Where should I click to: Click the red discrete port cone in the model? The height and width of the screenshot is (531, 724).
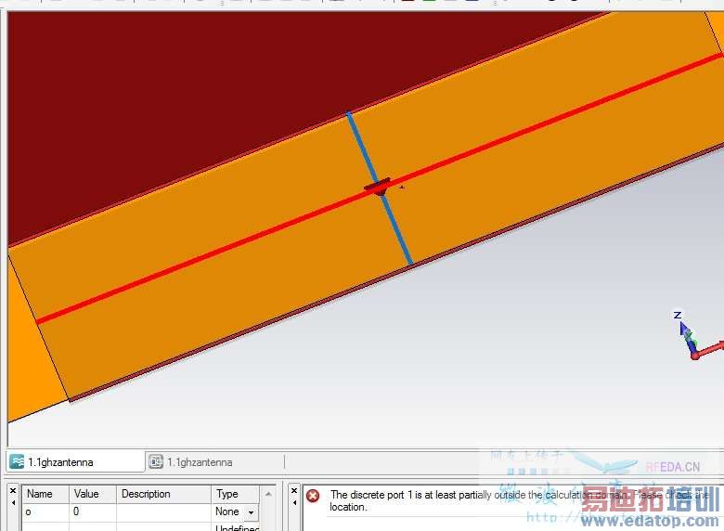click(x=379, y=188)
